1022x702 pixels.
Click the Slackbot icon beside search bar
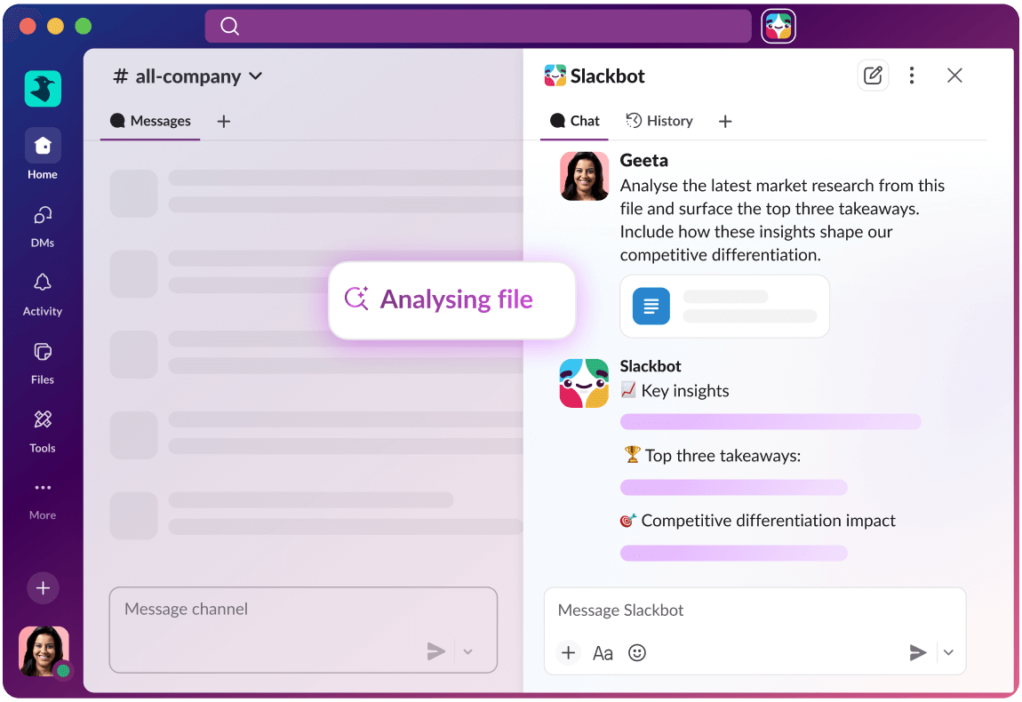point(778,27)
